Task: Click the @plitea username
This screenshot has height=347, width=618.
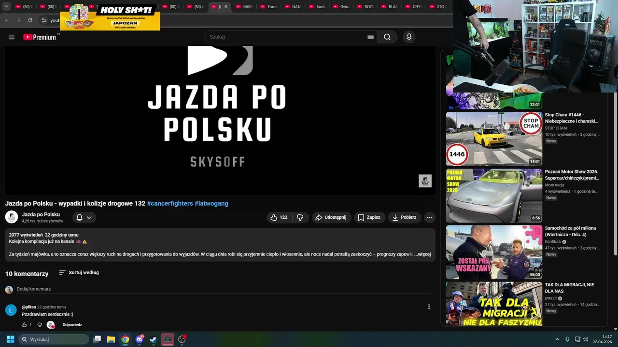Action: 29,307
